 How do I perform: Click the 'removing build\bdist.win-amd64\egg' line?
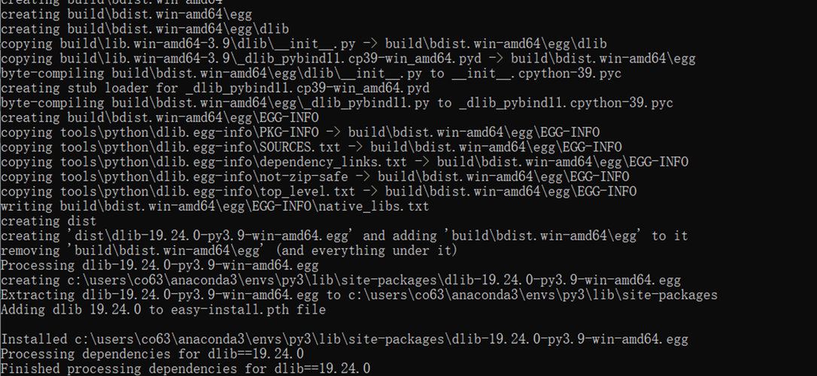pos(229,250)
